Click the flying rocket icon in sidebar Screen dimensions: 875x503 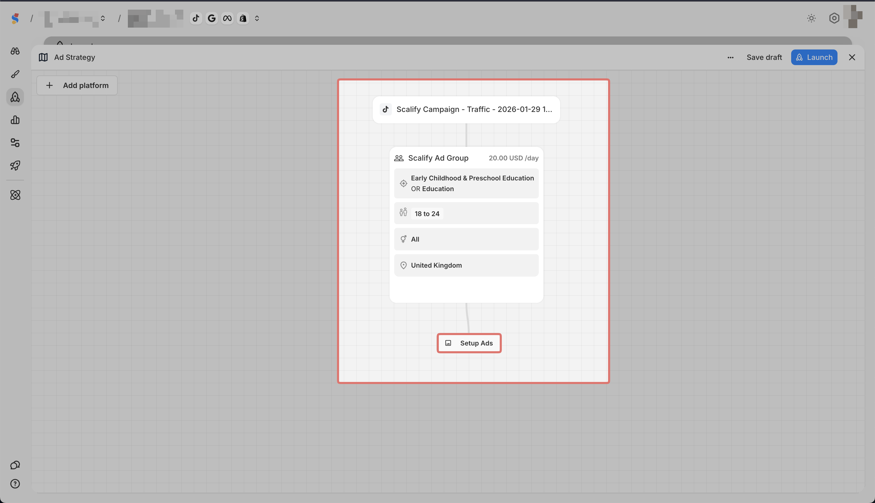click(15, 166)
